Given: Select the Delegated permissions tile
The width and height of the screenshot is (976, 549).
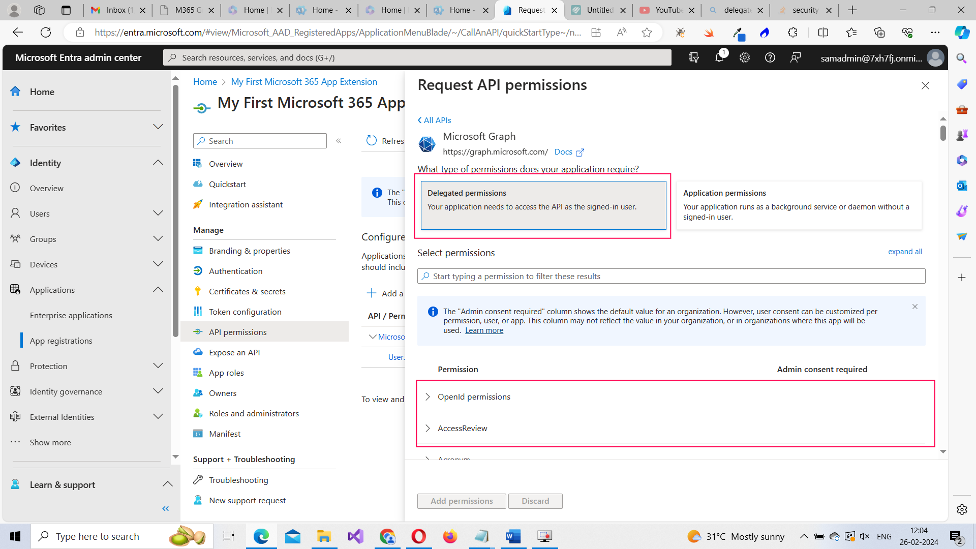Looking at the screenshot, I should [543, 205].
